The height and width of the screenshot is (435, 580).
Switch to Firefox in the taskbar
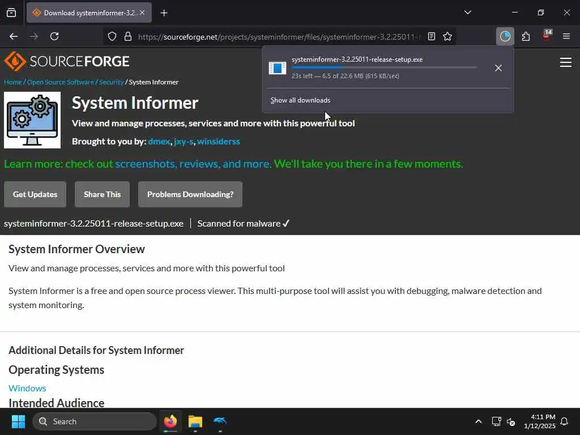170,421
